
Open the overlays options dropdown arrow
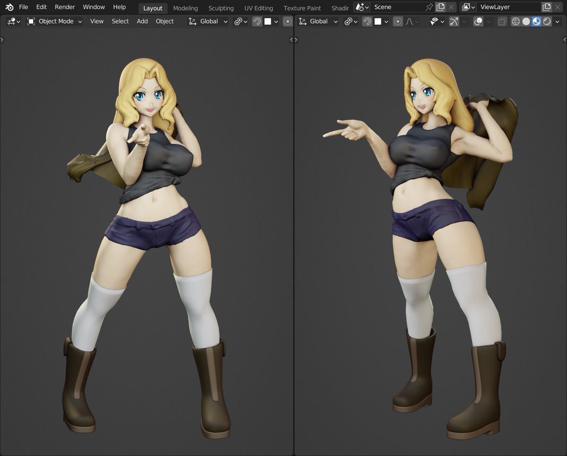(x=489, y=21)
